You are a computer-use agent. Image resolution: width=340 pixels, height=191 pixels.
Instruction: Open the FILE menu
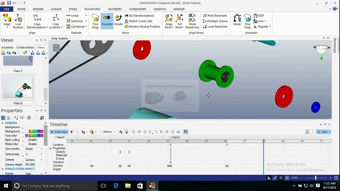tap(7, 9)
